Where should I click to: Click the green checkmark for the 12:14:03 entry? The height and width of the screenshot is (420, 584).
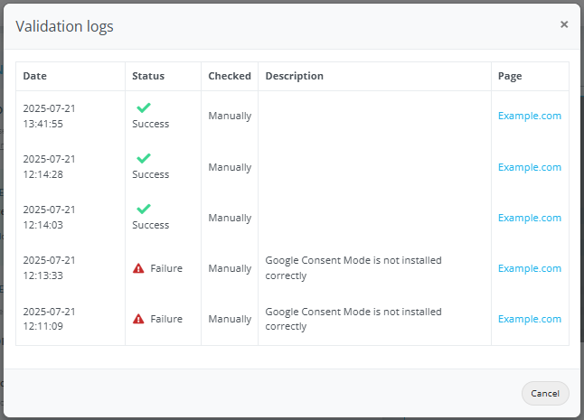pyautogui.click(x=143, y=209)
